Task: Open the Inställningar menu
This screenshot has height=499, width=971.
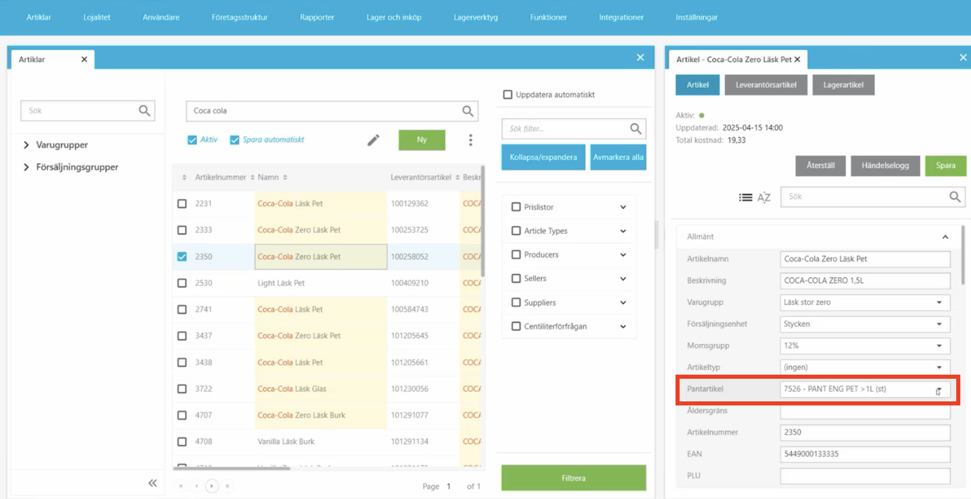Action: 696,17
